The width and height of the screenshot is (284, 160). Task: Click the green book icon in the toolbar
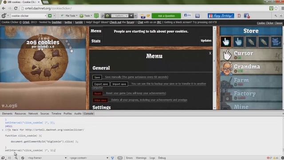(96, 16)
